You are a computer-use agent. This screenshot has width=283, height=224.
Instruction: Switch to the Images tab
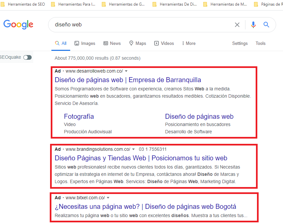pyautogui.click(x=85, y=44)
